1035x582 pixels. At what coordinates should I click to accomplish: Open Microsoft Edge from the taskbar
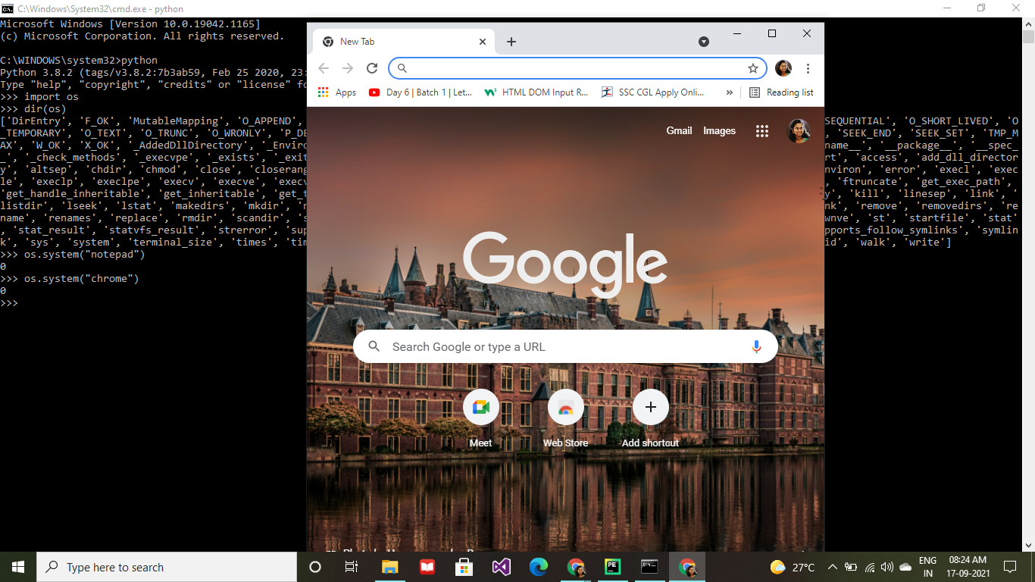pyautogui.click(x=538, y=567)
